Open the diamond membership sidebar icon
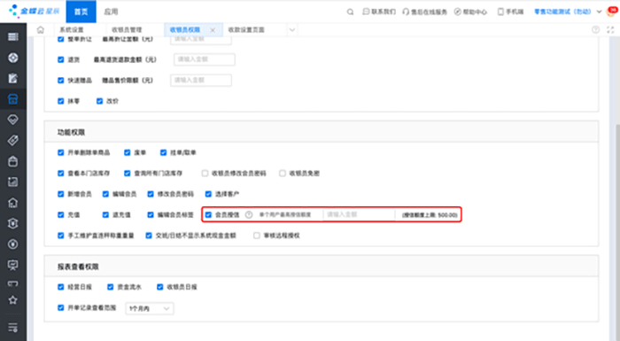This screenshot has height=341, width=620. click(x=12, y=120)
